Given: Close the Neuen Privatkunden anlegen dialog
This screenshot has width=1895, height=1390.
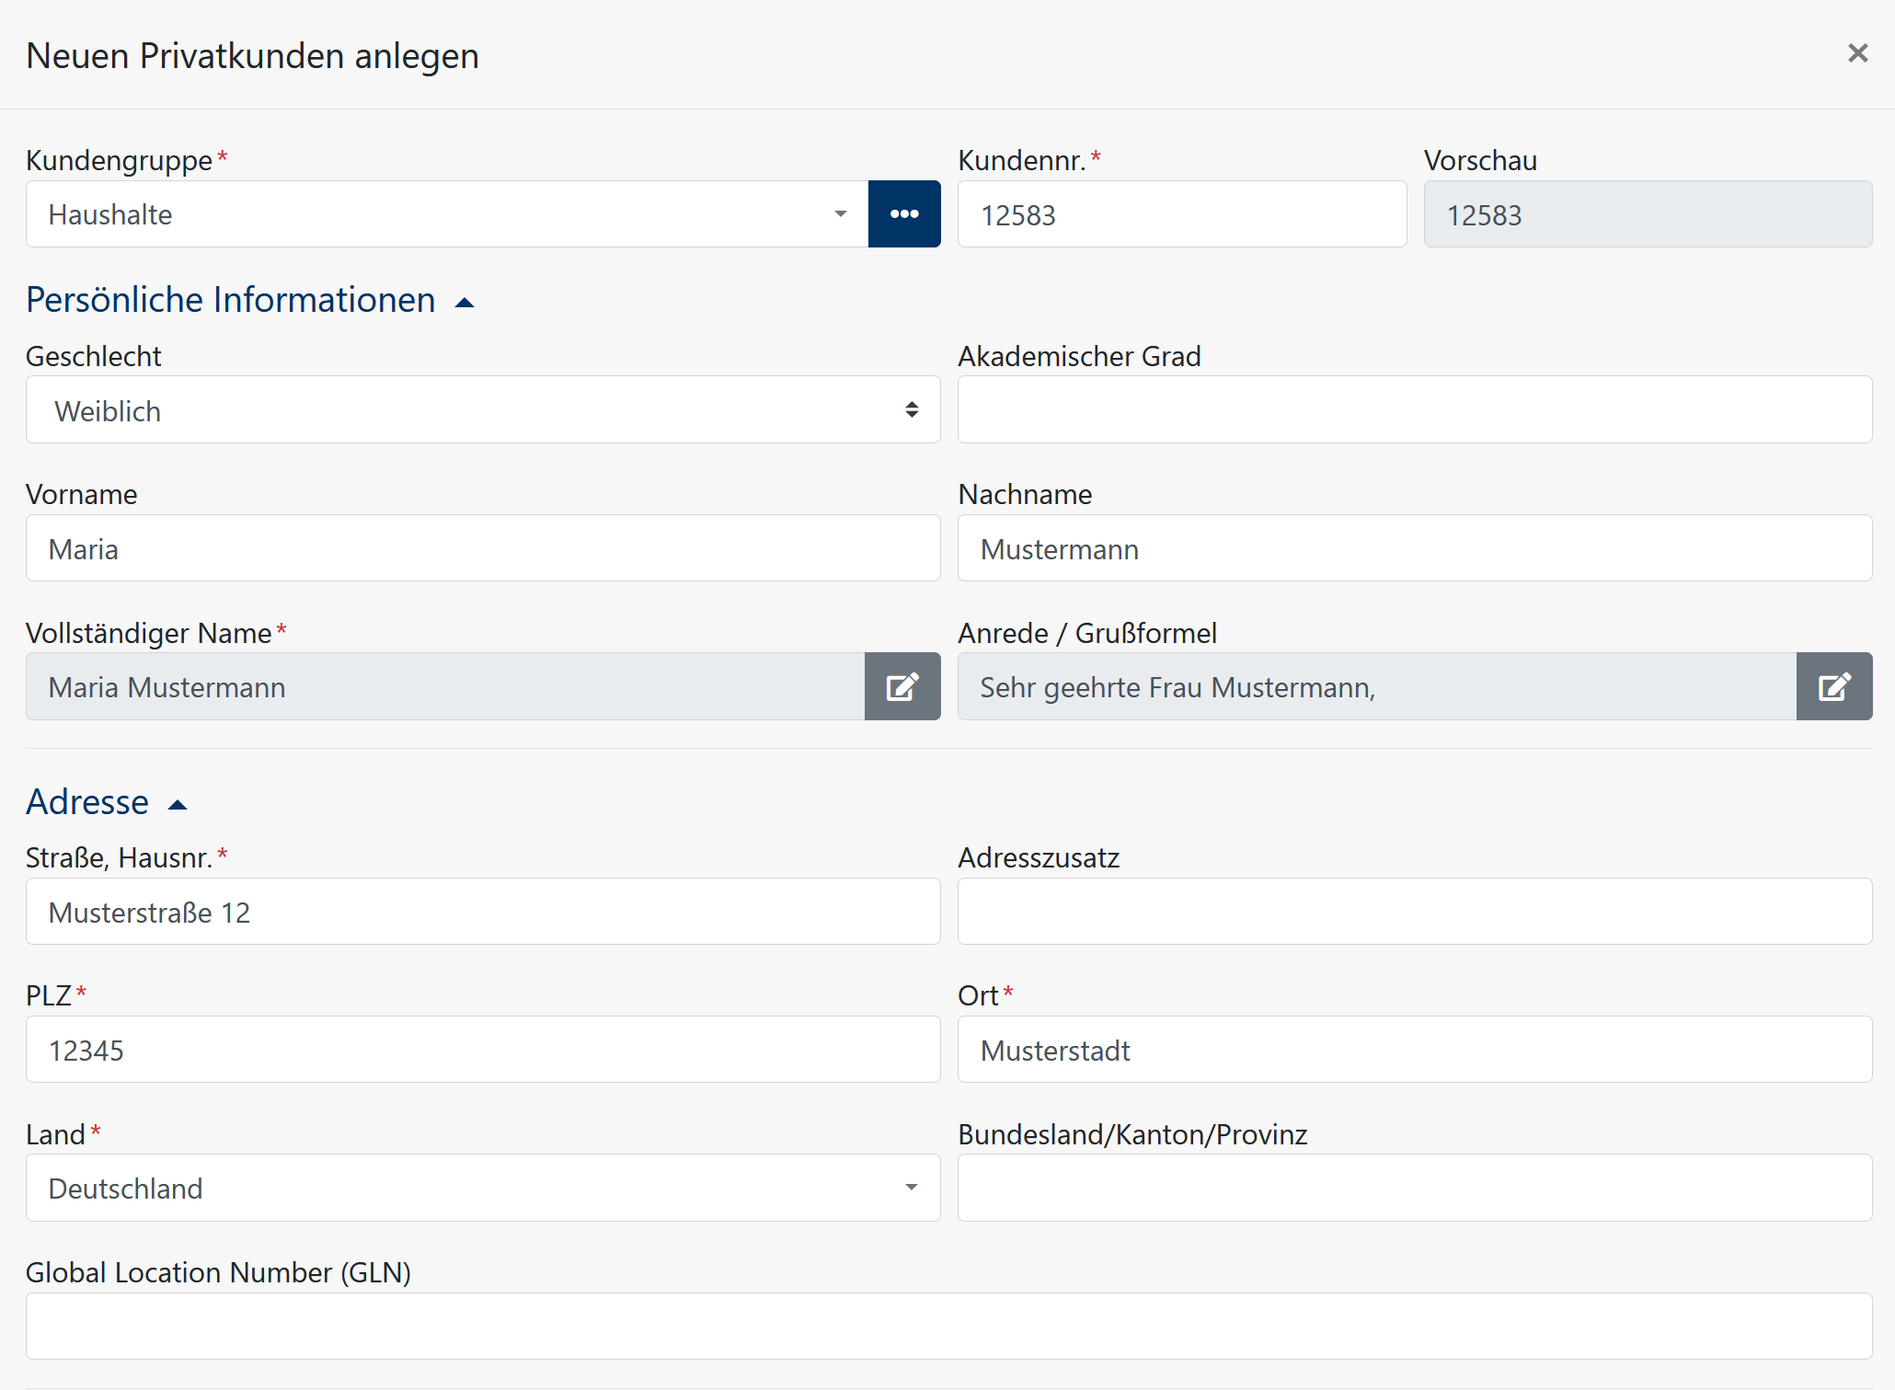Looking at the screenshot, I should (x=1857, y=53).
